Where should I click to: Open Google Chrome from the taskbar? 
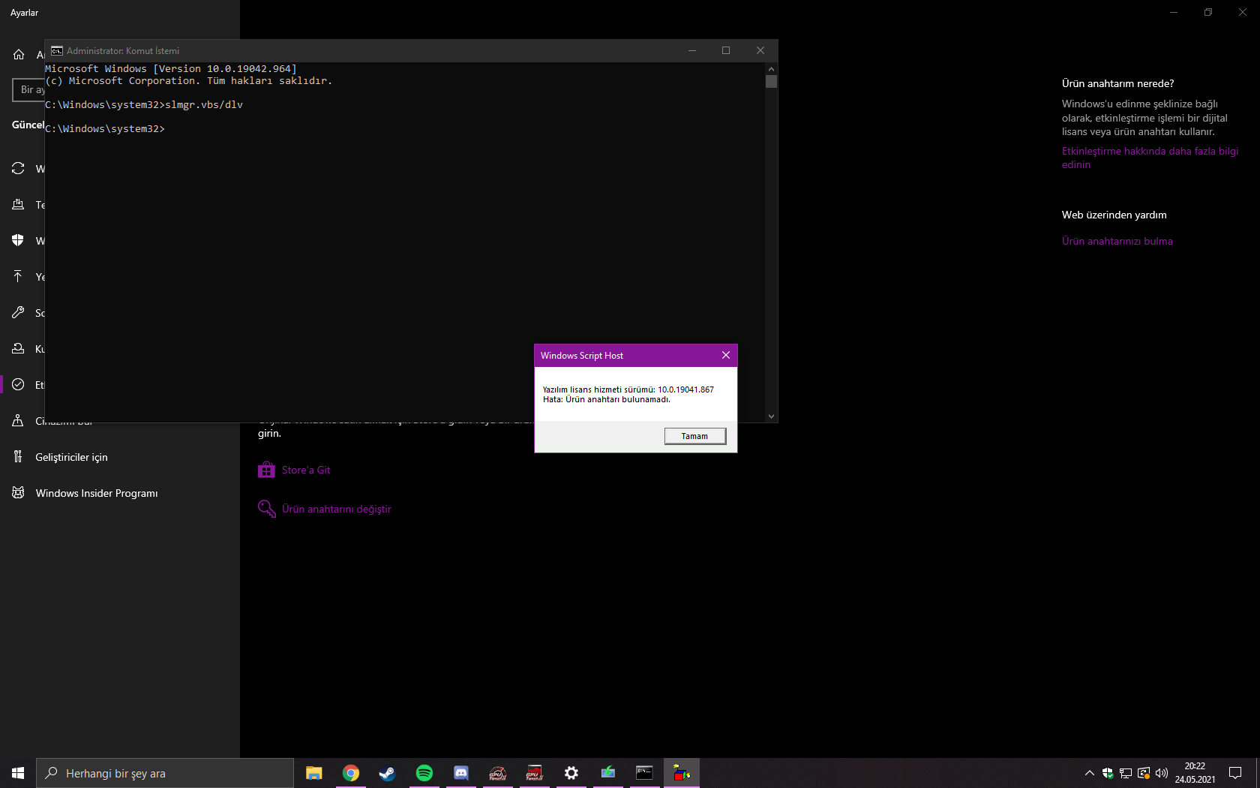pos(351,773)
